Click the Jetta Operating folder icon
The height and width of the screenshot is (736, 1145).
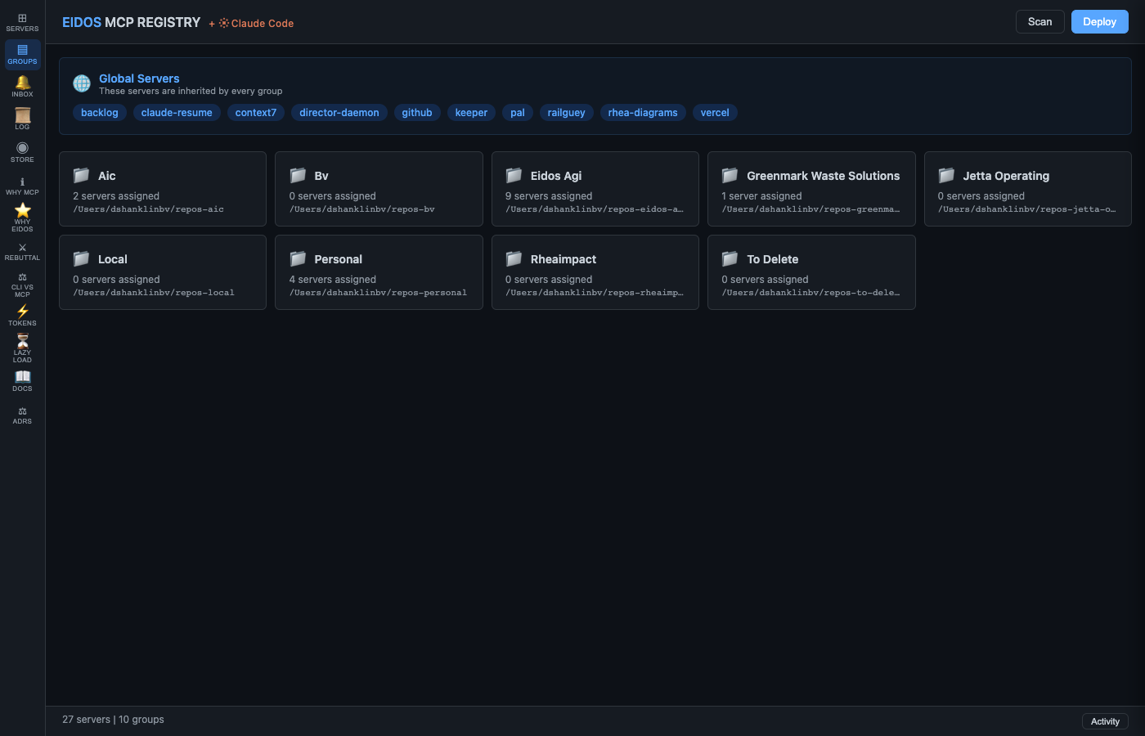[x=946, y=175]
